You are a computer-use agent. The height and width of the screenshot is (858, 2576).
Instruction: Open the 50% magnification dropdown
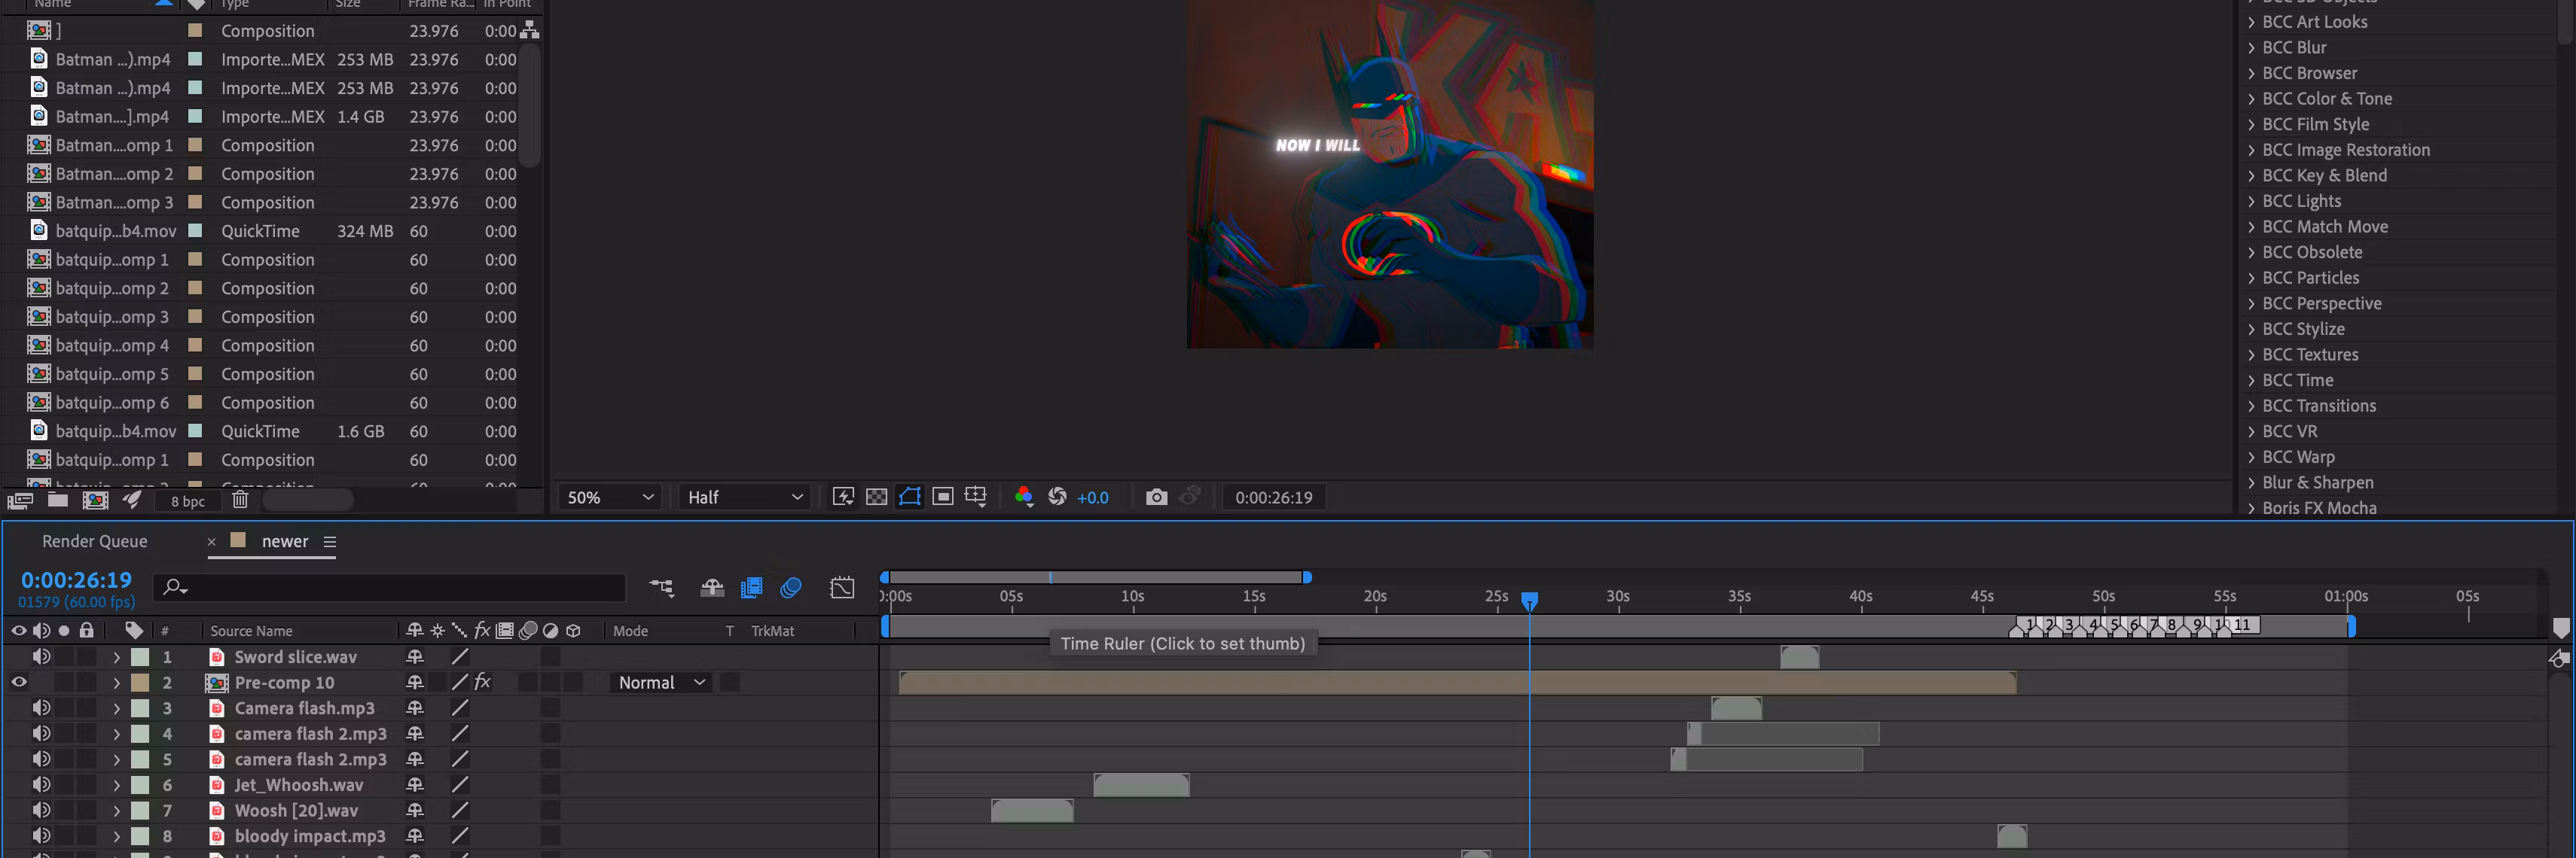coord(610,497)
